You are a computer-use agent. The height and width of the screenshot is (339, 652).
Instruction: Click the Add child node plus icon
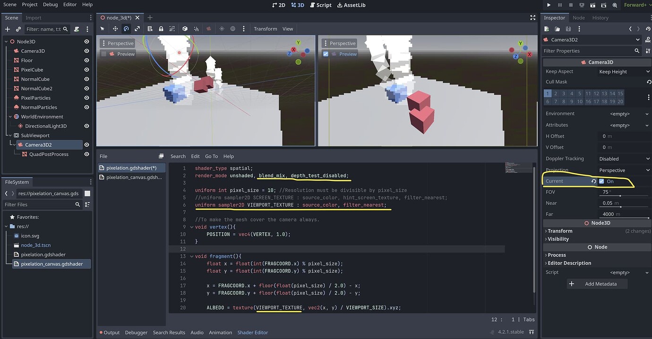click(7, 29)
